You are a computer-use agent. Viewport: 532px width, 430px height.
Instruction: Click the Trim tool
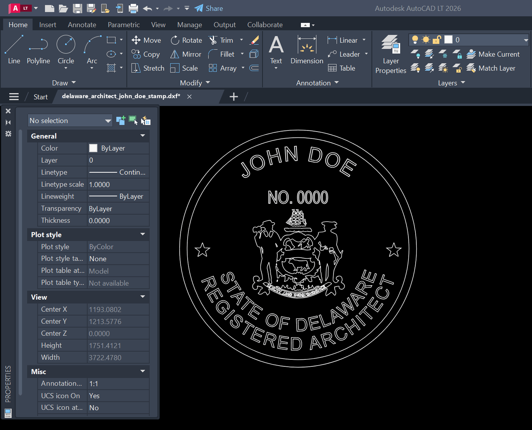tap(221, 40)
